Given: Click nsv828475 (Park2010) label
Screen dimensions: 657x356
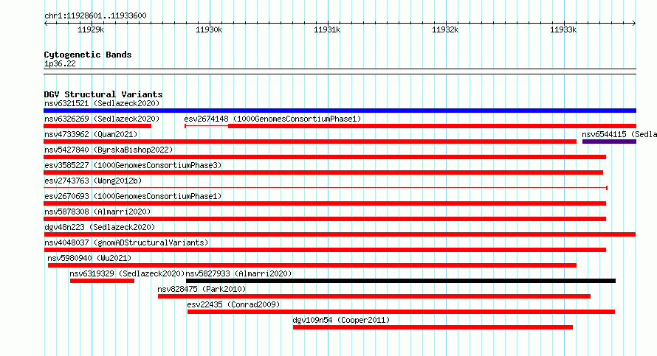Looking at the screenshot, I should pyautogui.click(x=202, y=289).
